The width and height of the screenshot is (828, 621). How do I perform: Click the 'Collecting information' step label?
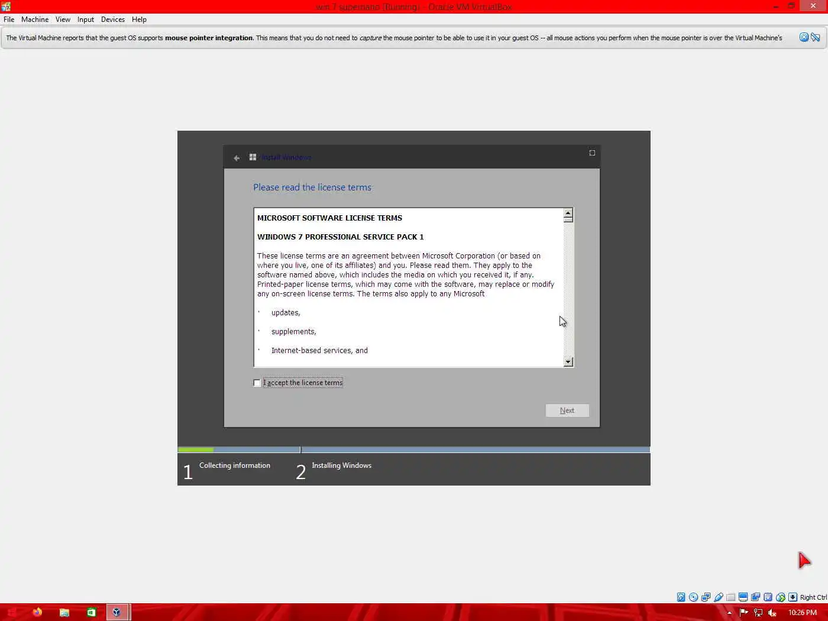point(235,465)
